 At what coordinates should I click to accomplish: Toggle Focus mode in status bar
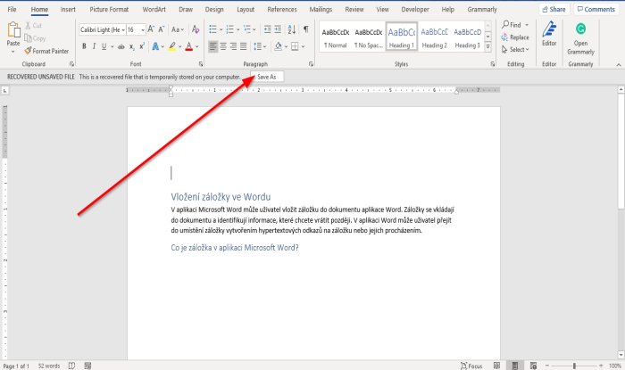click(x=471, y=366)
